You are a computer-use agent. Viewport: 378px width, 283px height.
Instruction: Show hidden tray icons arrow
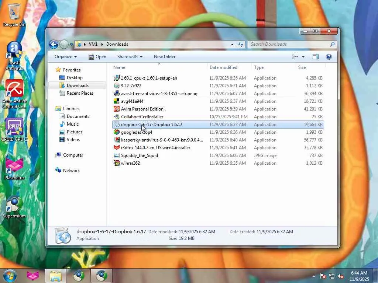point(314,276)
